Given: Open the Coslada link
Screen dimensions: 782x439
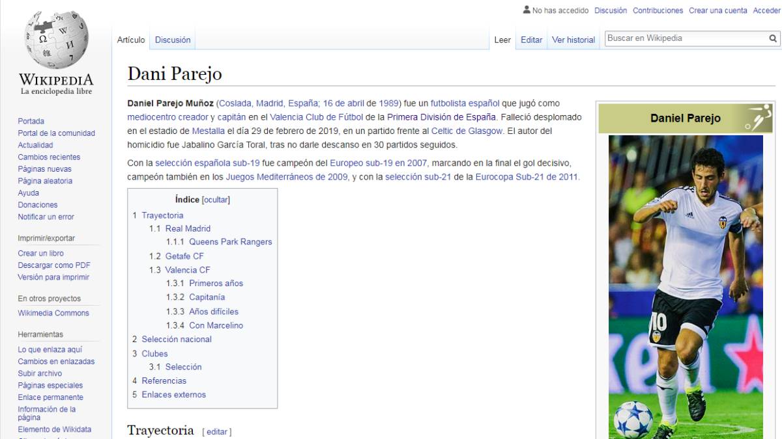Looking at the screenshot, I should point(235,103).
